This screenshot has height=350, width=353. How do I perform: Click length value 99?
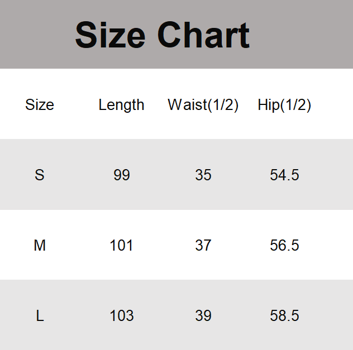(x=121, y=175)
